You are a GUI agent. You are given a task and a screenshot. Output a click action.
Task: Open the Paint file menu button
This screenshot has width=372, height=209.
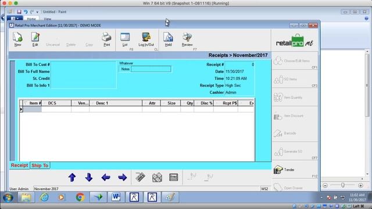pyautogui.click(x=15, y=19)
